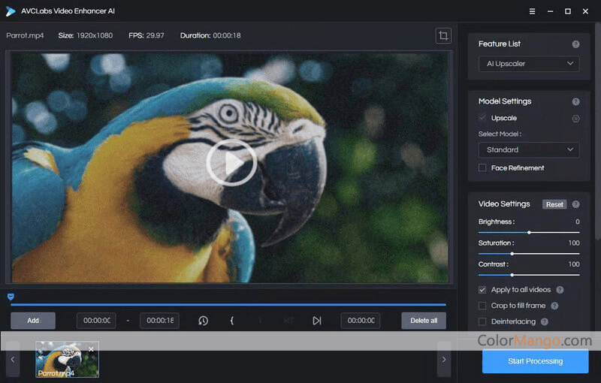Click the Brightness value 0

tap(577, 222)
